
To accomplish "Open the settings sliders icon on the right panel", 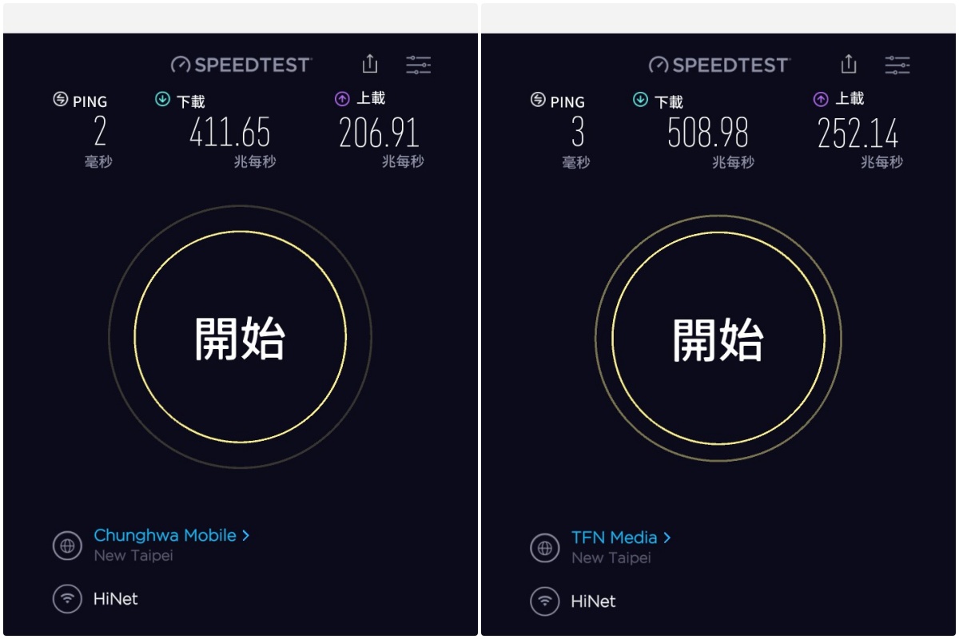I will (x=897, y=65).
